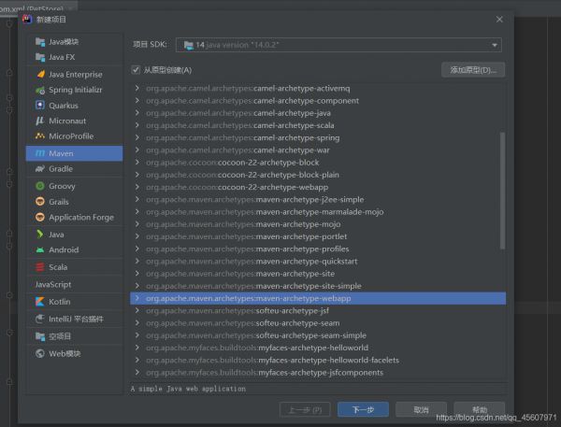This screenshot has width=561, height=427.
Task: Select myfaces-archetype-helloworld-facelets row
Action: 318,360
